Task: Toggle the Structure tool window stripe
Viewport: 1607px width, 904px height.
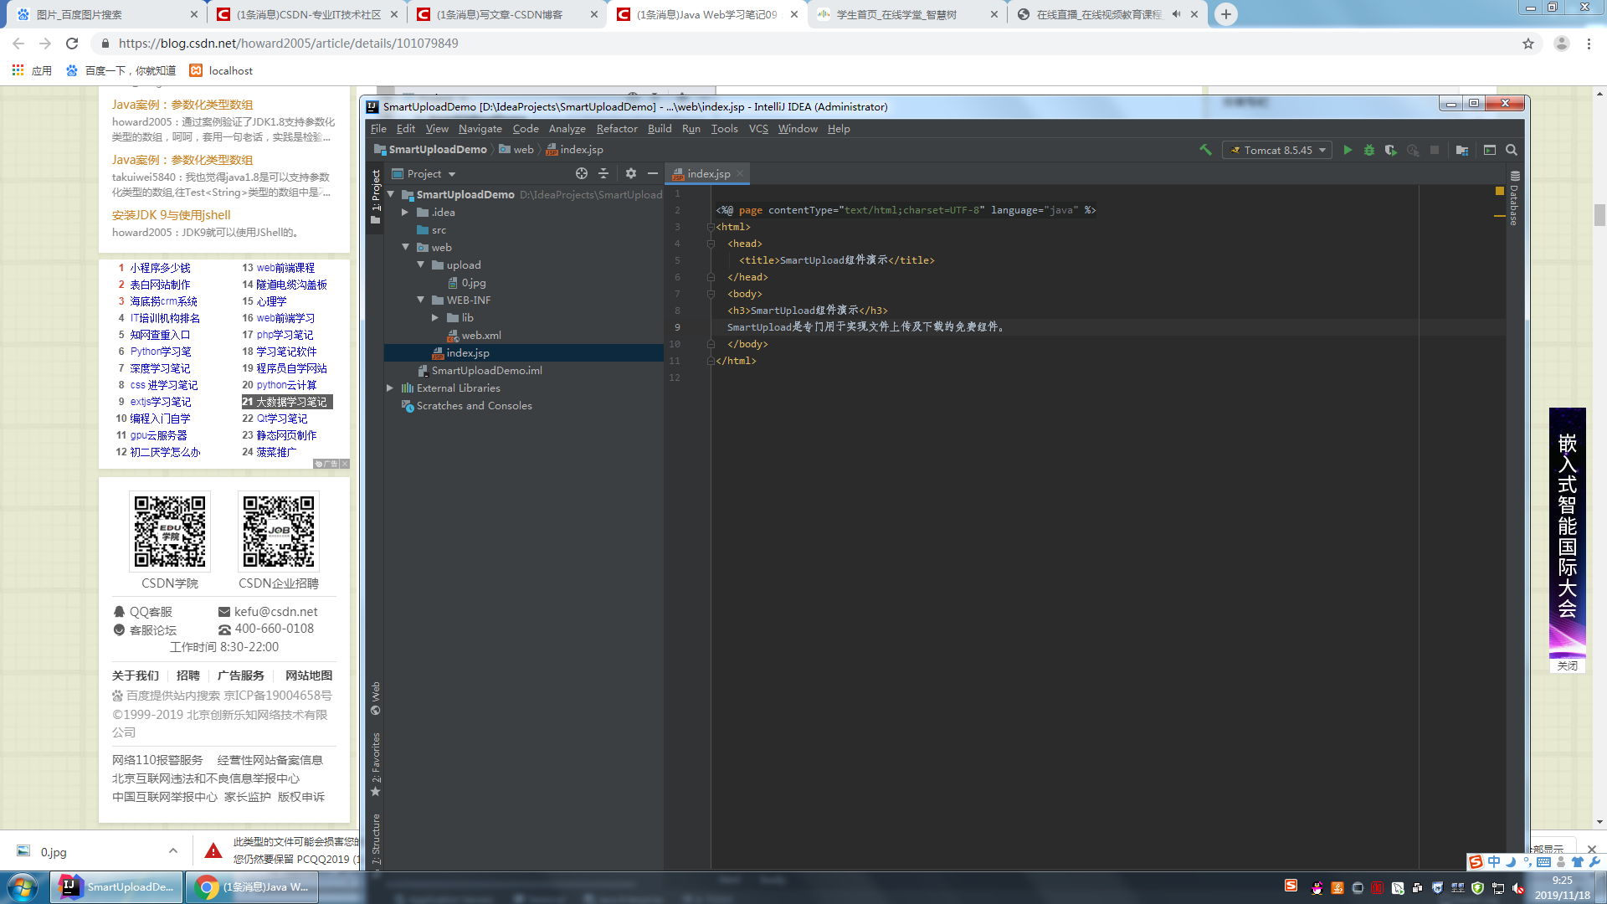Action: click(x=376, y=840)
